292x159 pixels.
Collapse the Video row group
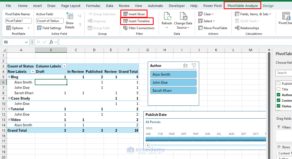coord(9,120)
